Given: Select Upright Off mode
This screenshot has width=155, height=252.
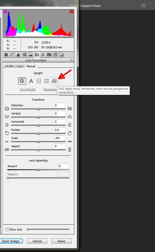Looking at the screenshot, I should click(x=22, y=81).
